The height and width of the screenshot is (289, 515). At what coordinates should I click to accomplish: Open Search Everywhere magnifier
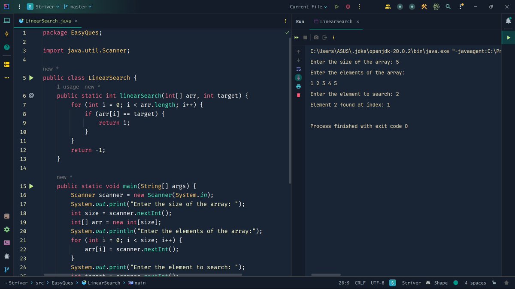point(448,7)
